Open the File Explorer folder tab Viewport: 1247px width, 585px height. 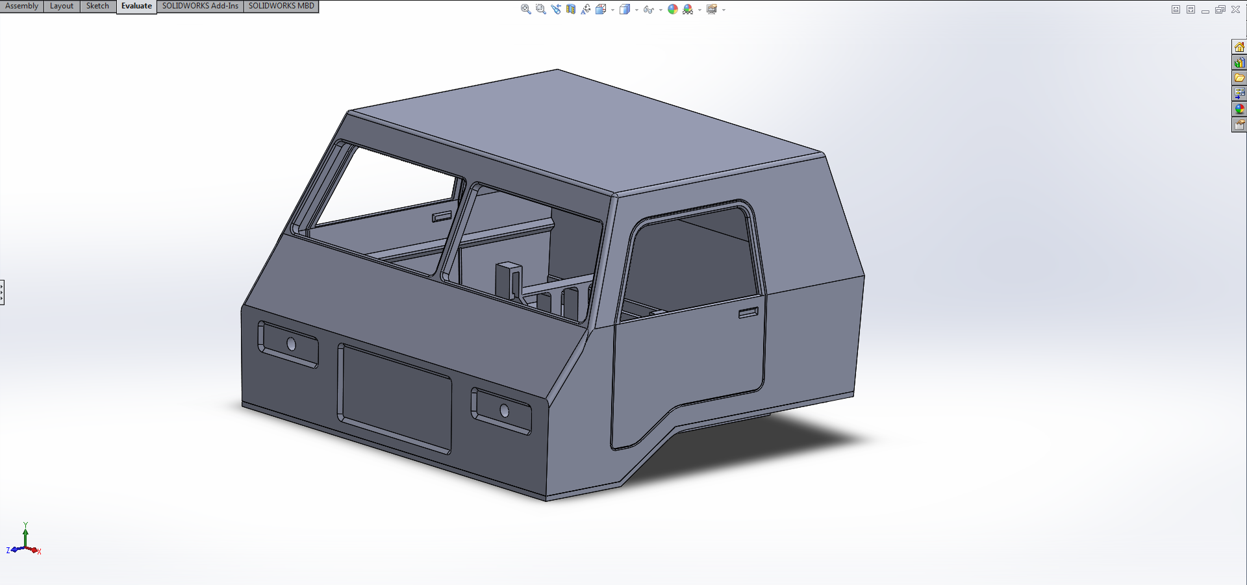pos(1239,78)
